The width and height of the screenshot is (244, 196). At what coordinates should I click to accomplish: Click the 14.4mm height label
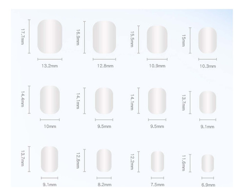22,99
